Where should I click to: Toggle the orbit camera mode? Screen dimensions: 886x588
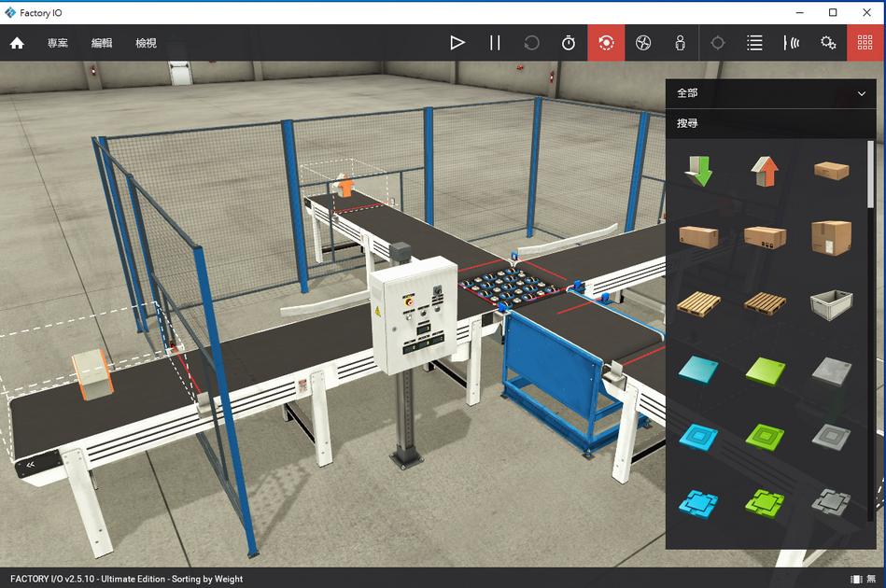[x=606, y=43]
